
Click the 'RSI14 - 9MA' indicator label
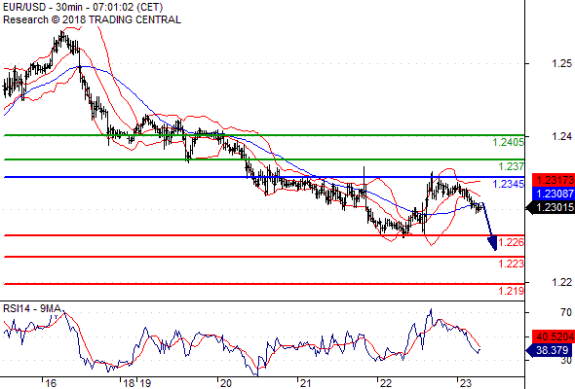32,308
